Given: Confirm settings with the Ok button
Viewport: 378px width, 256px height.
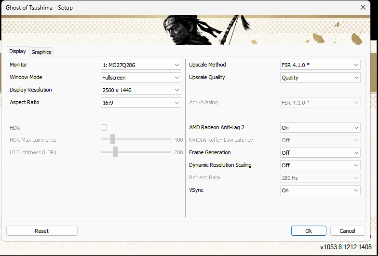Looking at the screenshot, I should coord(309,231).
